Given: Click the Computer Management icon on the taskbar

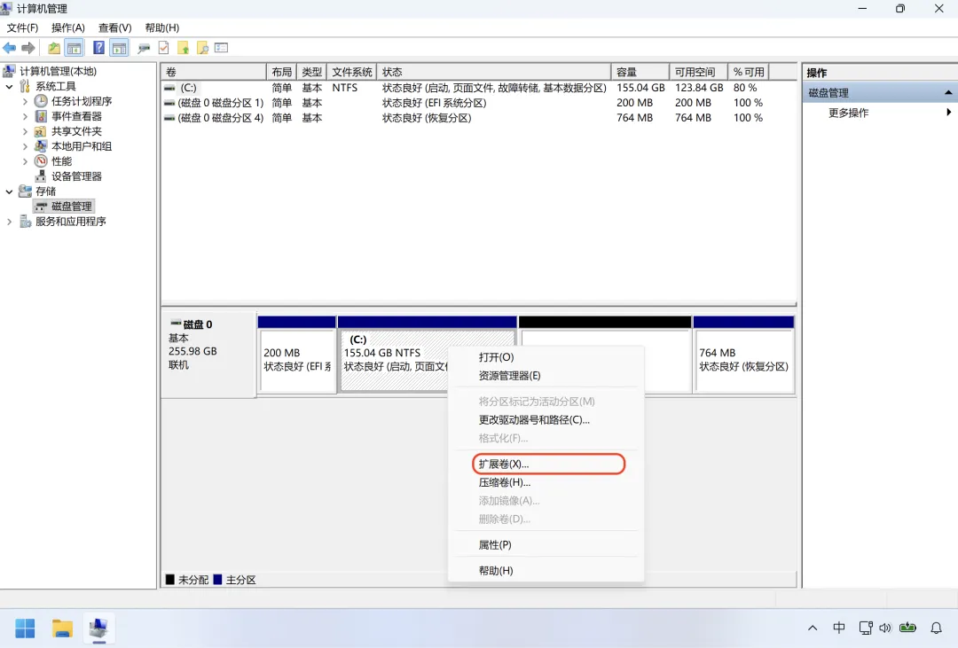Looking at the screenshot, I should tap(98, 628).
